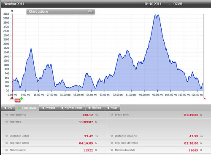Click the Distance downhill label
Screen dimensions: 211x155
[126, 136]
